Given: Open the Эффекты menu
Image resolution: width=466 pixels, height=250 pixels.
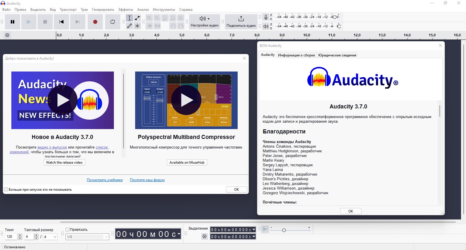Looking at the screenshot, I should [126, 10].
